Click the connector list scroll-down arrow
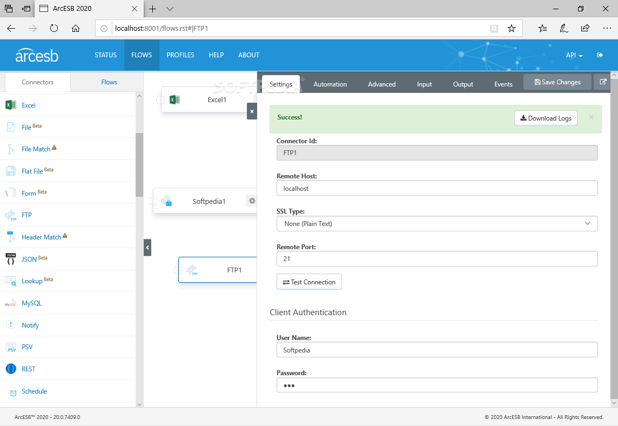This screenshot has width=618, height=426. [x=139, y=404]
